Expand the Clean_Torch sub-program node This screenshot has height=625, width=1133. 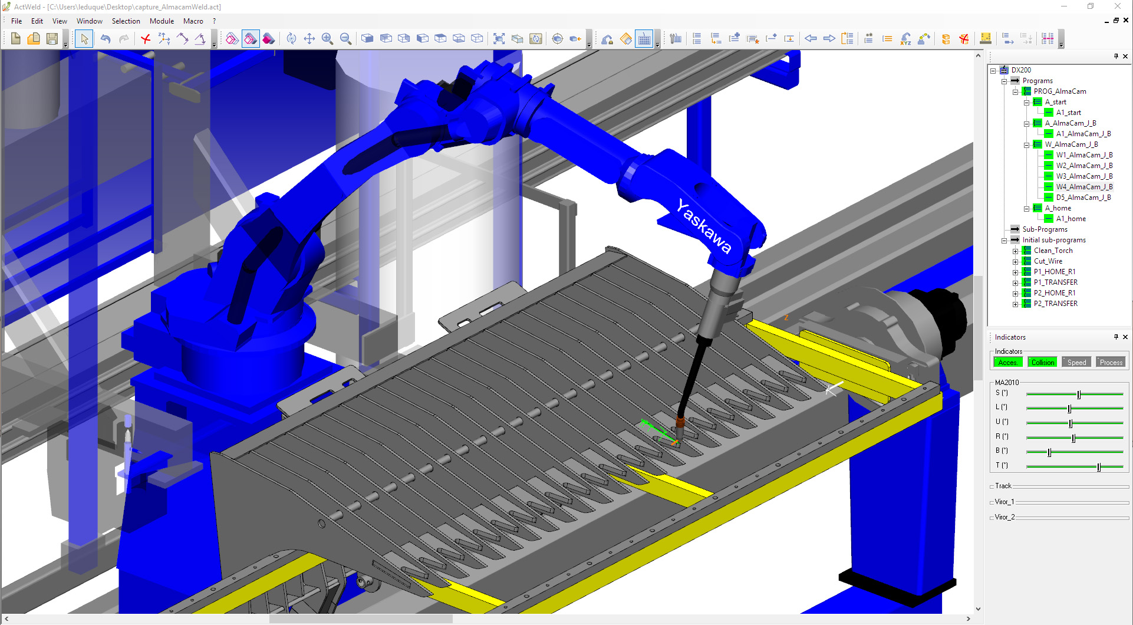tap(1015, 251)
